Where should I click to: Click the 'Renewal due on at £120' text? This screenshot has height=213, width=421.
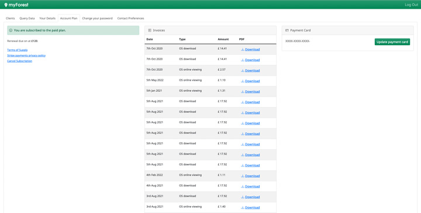(x=23, y=41)
